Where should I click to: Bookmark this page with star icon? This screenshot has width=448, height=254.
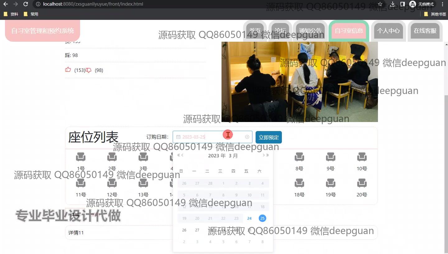(x=380, y=4)
